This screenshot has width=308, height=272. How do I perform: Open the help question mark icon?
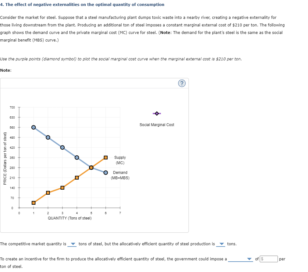click(182, 83)
